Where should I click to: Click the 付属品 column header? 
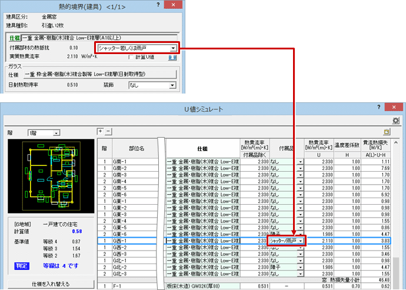[287, 148]
